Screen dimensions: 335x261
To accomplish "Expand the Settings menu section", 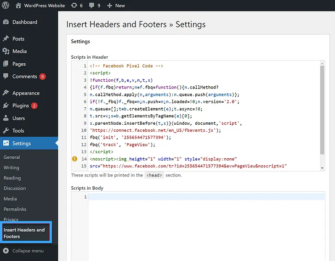I will tap(22, 143).
